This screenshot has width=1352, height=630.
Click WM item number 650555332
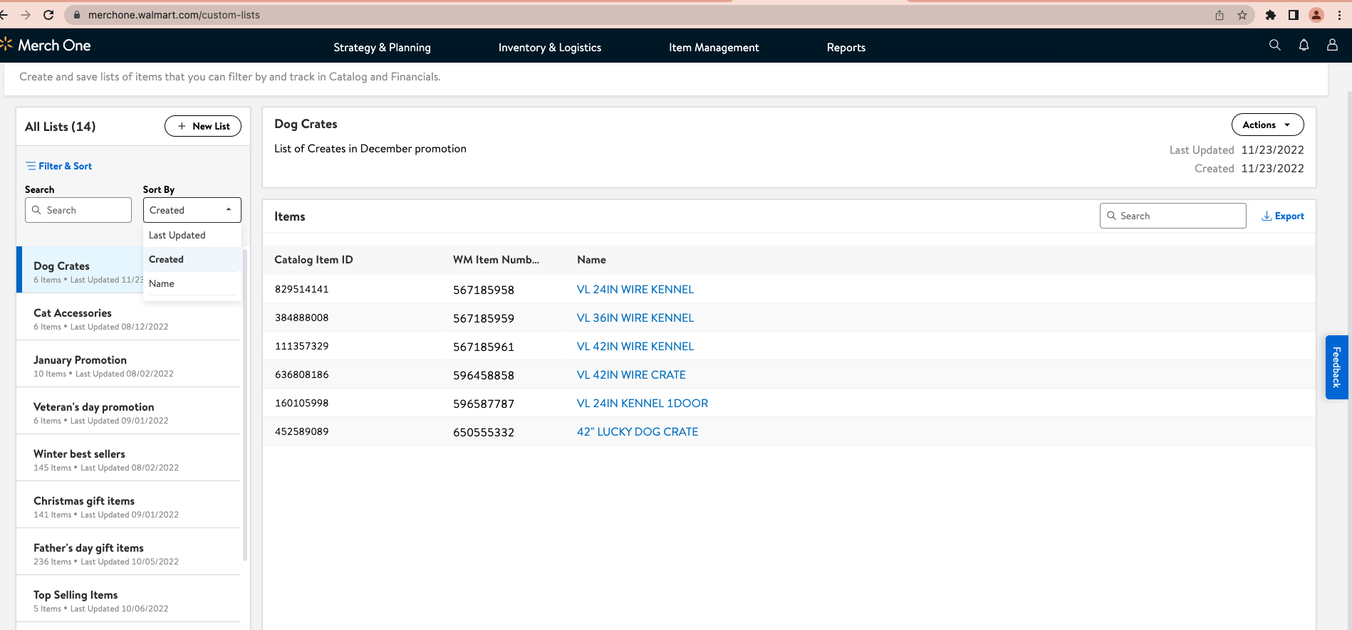tap(484, 432)
